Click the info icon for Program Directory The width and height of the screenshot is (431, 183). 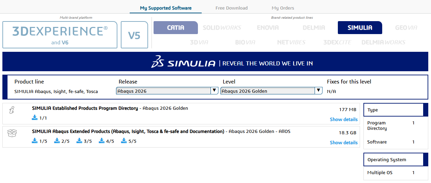coord(12,110)
